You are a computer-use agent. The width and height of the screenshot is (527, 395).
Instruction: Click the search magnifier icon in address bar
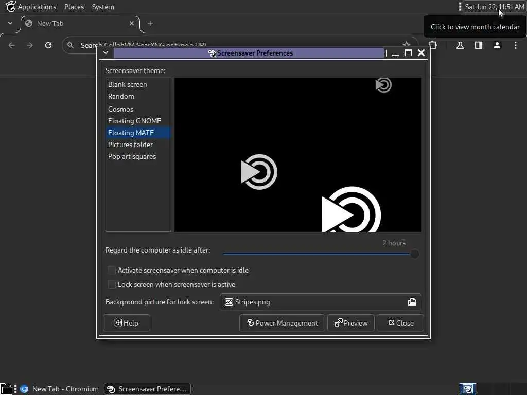point(70,45)
